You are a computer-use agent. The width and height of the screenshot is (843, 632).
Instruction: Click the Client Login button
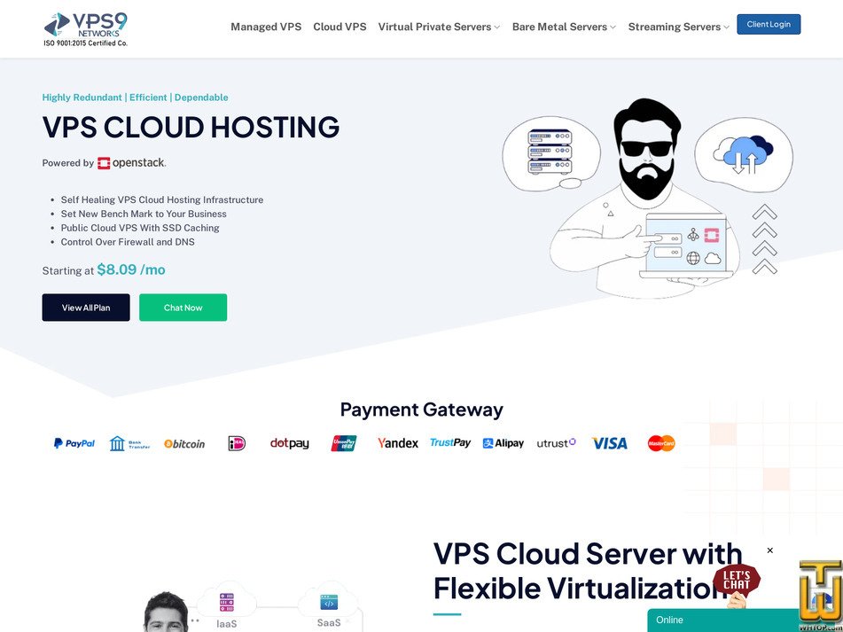point(769,24)
